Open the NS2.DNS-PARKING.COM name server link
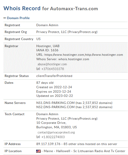The image size is (128, 155). tap(55, 107)
